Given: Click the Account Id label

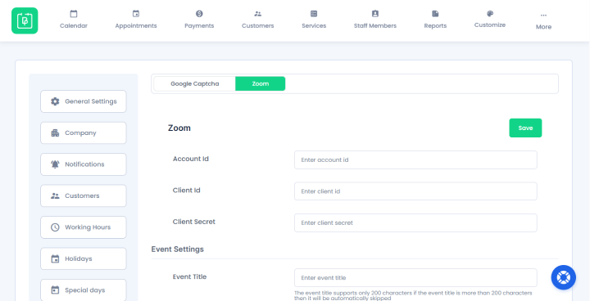Looking at the screenshot, I should pos(191,159).
